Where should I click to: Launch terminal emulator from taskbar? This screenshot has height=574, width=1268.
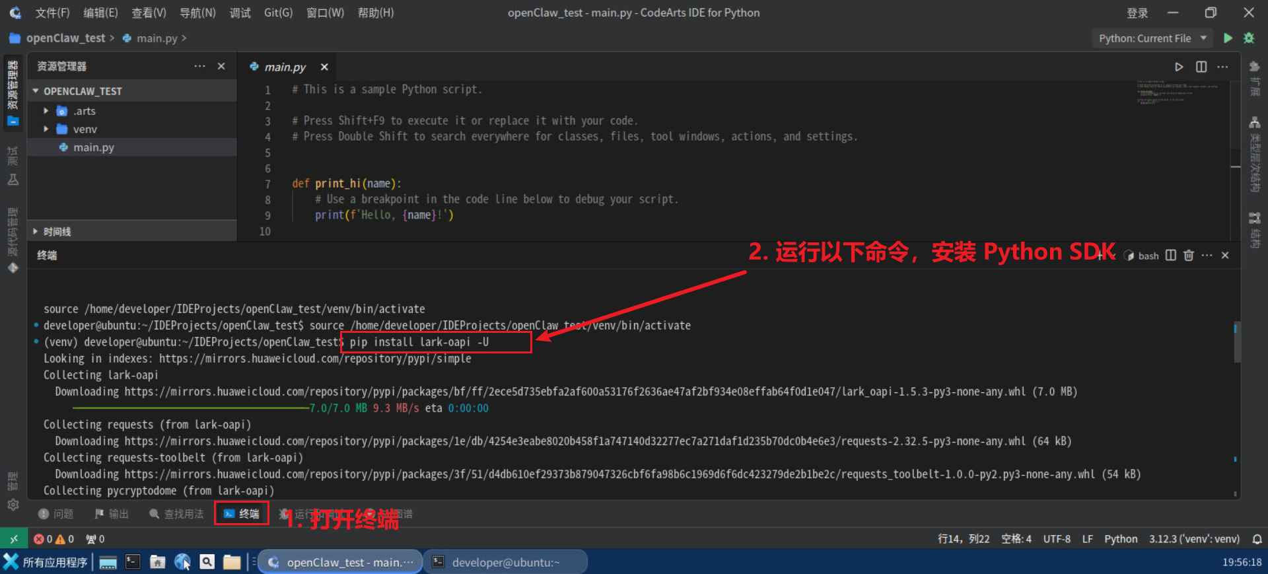133,562
